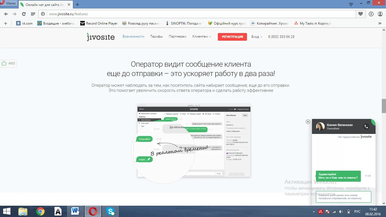The image size is (386, 217).
Task: Click the site info badge in address bar
Action: coord(43,14)
